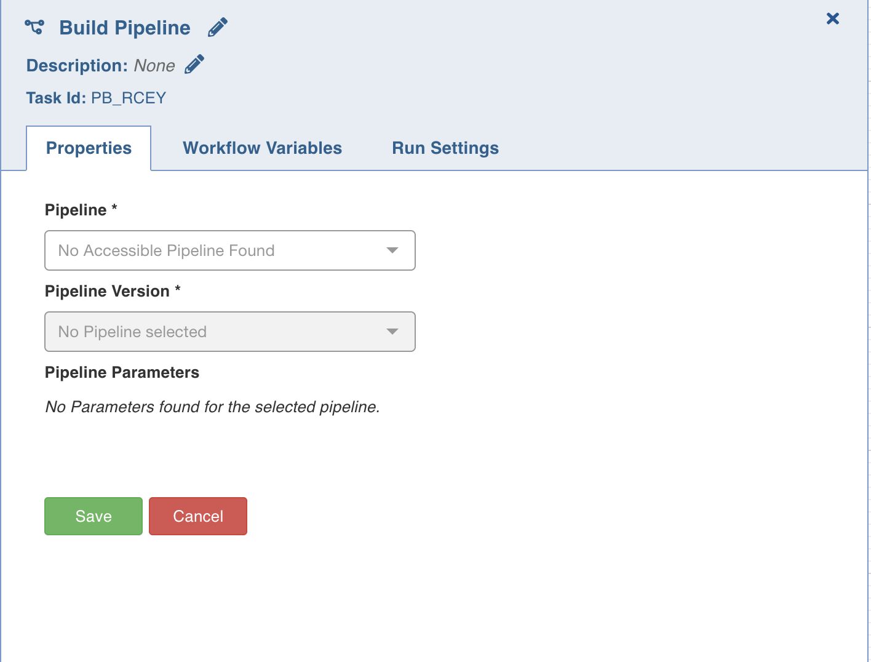Close the Build Pipeline dialog
Image resolution: width=871 pixels, height=662 pixels.
tap(833, 18)
